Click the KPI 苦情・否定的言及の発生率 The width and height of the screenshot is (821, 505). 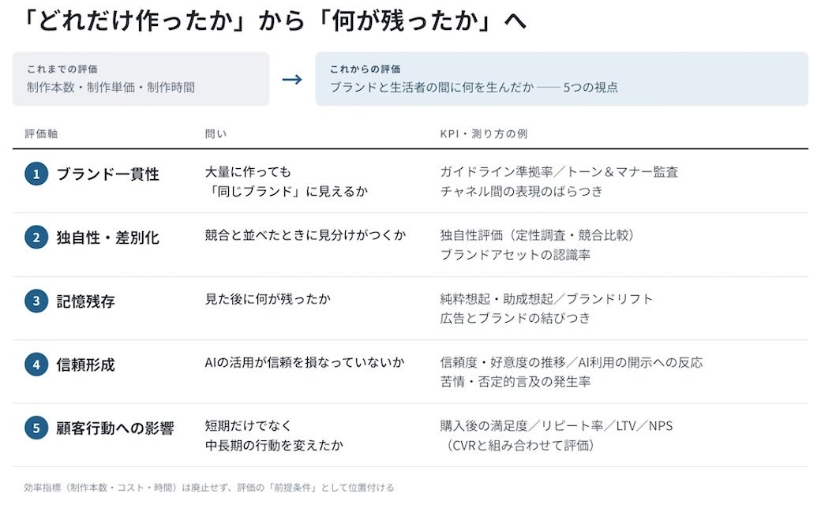(515, 381)
